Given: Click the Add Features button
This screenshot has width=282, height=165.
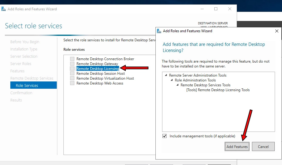Looking at the screenshot, I should coord(237,146).
